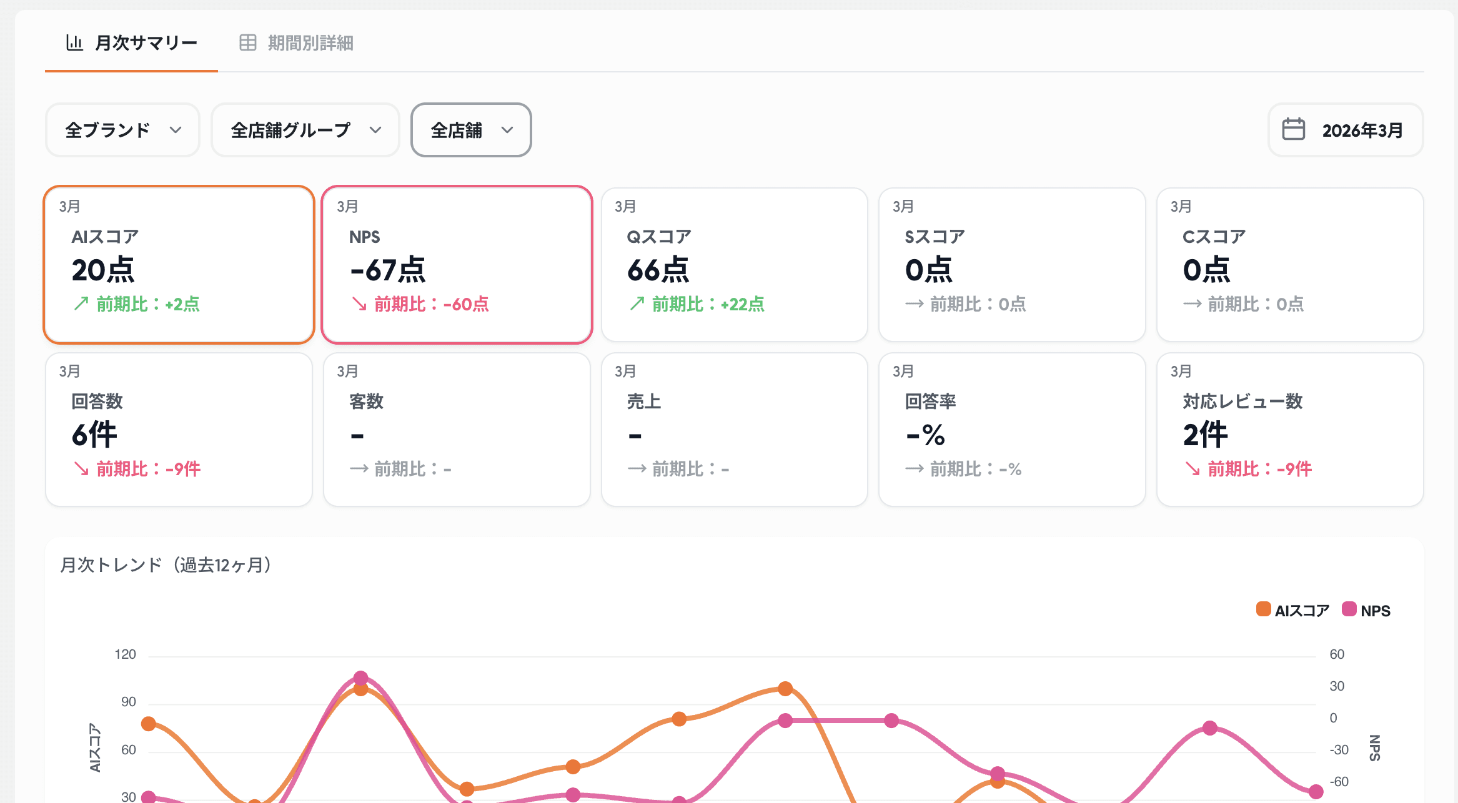Image resolution: width=1458 pixels, height=803 pixels.
Task: Click red down arrow in 回答数 card
Action: (x=81, y=469)
